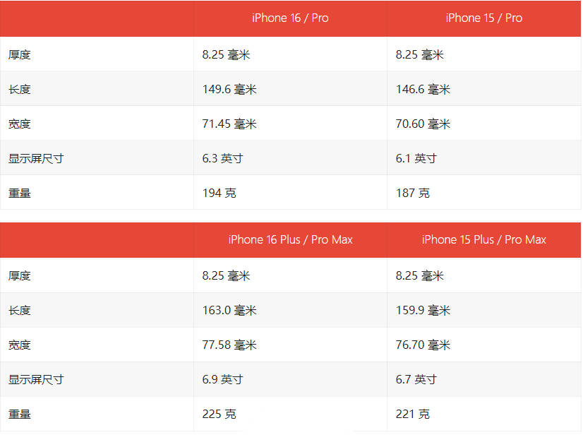This screenshot has height=435, width=583.
Task: Click the iPhone 15 / Pro column header
Action: 483,18
